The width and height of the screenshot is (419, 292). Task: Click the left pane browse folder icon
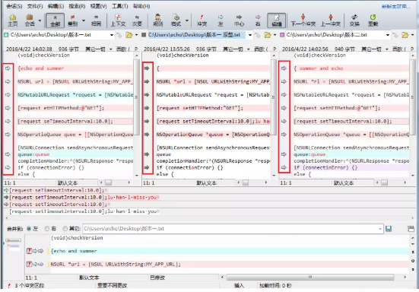tap(129, 35)
